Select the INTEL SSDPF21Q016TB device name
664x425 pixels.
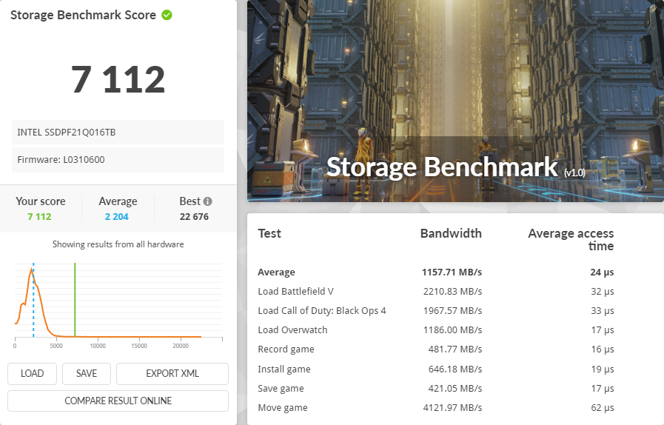(67, 133)
